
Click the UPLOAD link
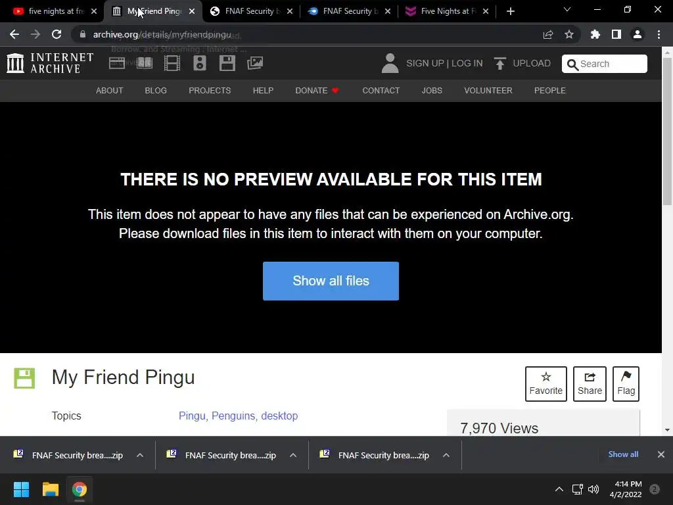532,63
